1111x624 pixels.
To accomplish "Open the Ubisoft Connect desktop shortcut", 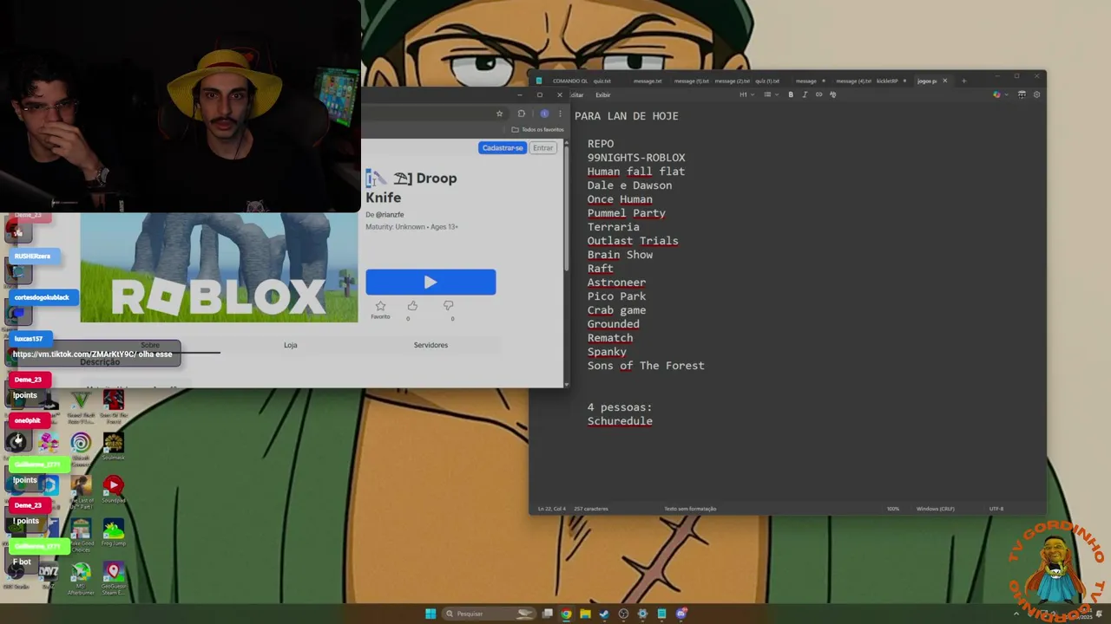I will tap(81, 448).
